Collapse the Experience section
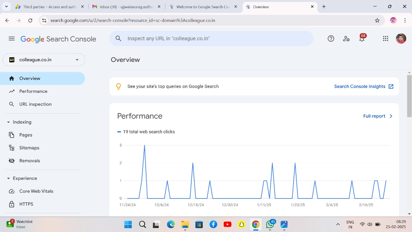 (8, 178)
